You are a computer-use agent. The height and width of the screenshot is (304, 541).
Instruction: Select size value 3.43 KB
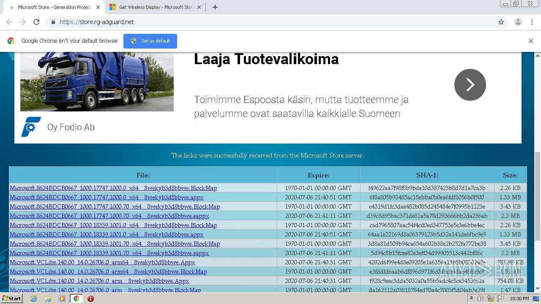click(510, 206)
